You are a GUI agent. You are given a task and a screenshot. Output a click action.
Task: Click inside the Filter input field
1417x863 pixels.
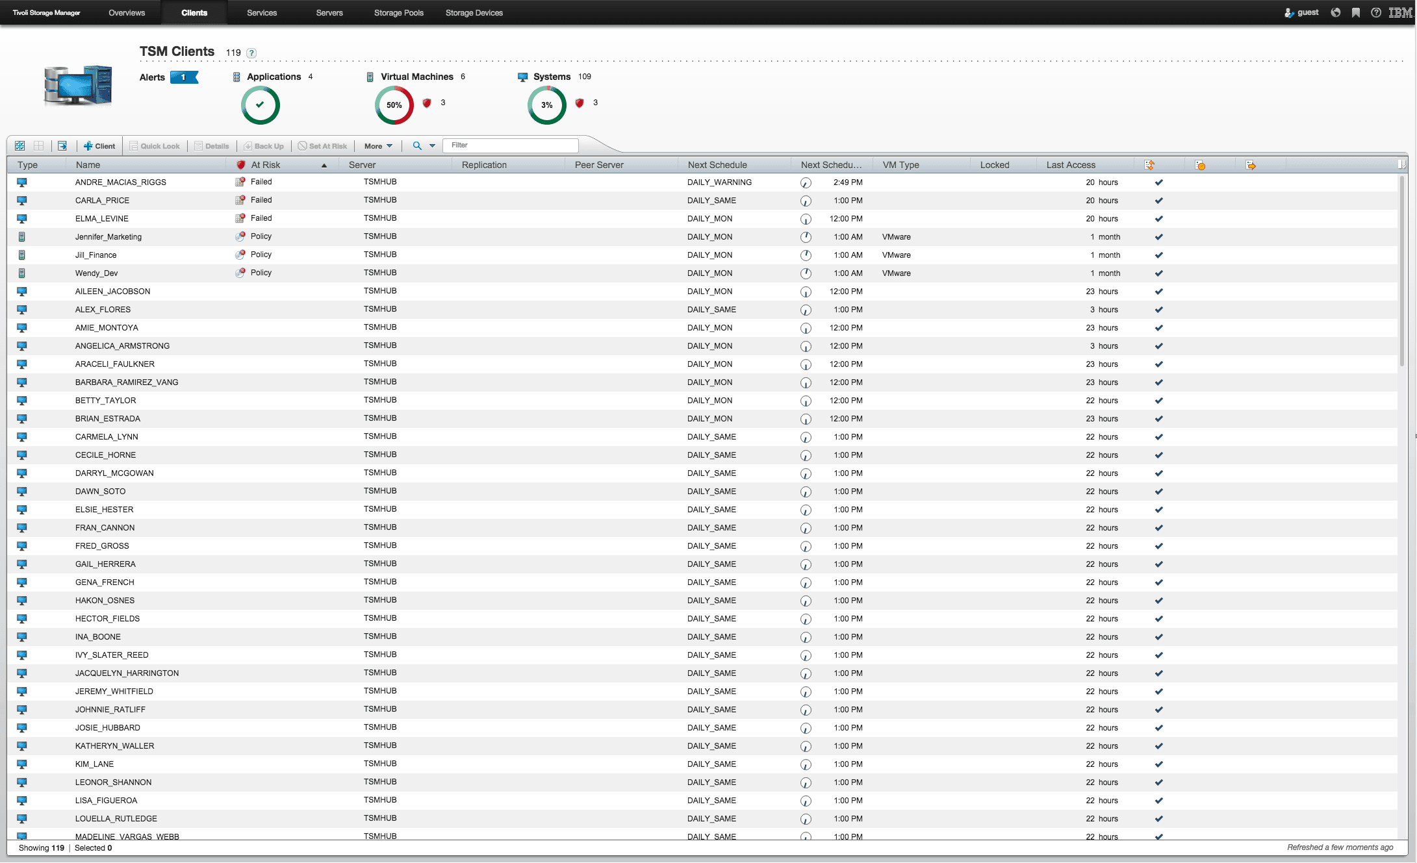[510, 145]
